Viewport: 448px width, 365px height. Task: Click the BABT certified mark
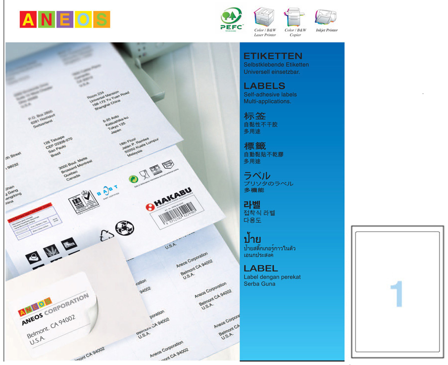point(107,192)
